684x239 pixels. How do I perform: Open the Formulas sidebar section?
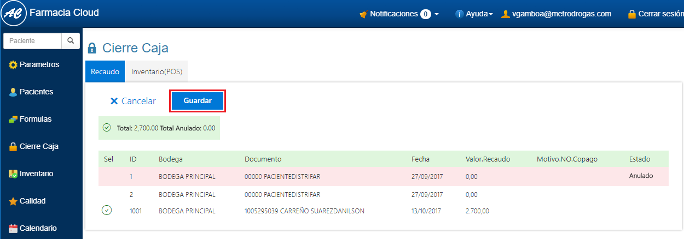click(x=35, y=119)
